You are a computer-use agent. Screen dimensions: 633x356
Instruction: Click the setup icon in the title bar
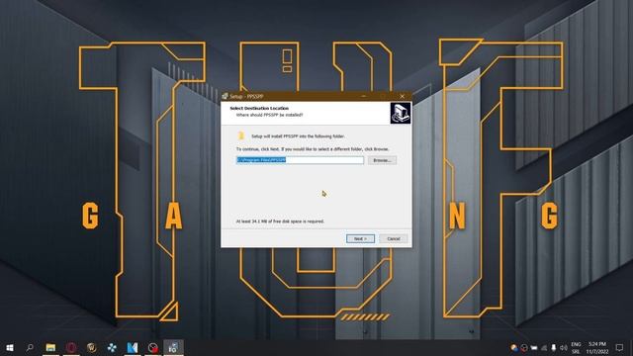click(226, 96)
